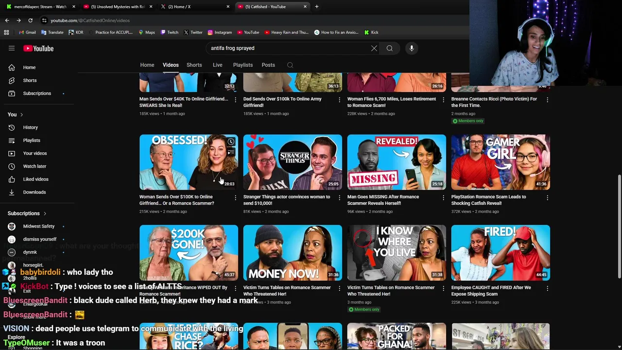The image size is (622, 350).
Task: Open options menu for Woman Sends Over $100K video
Action: point(236,198)
